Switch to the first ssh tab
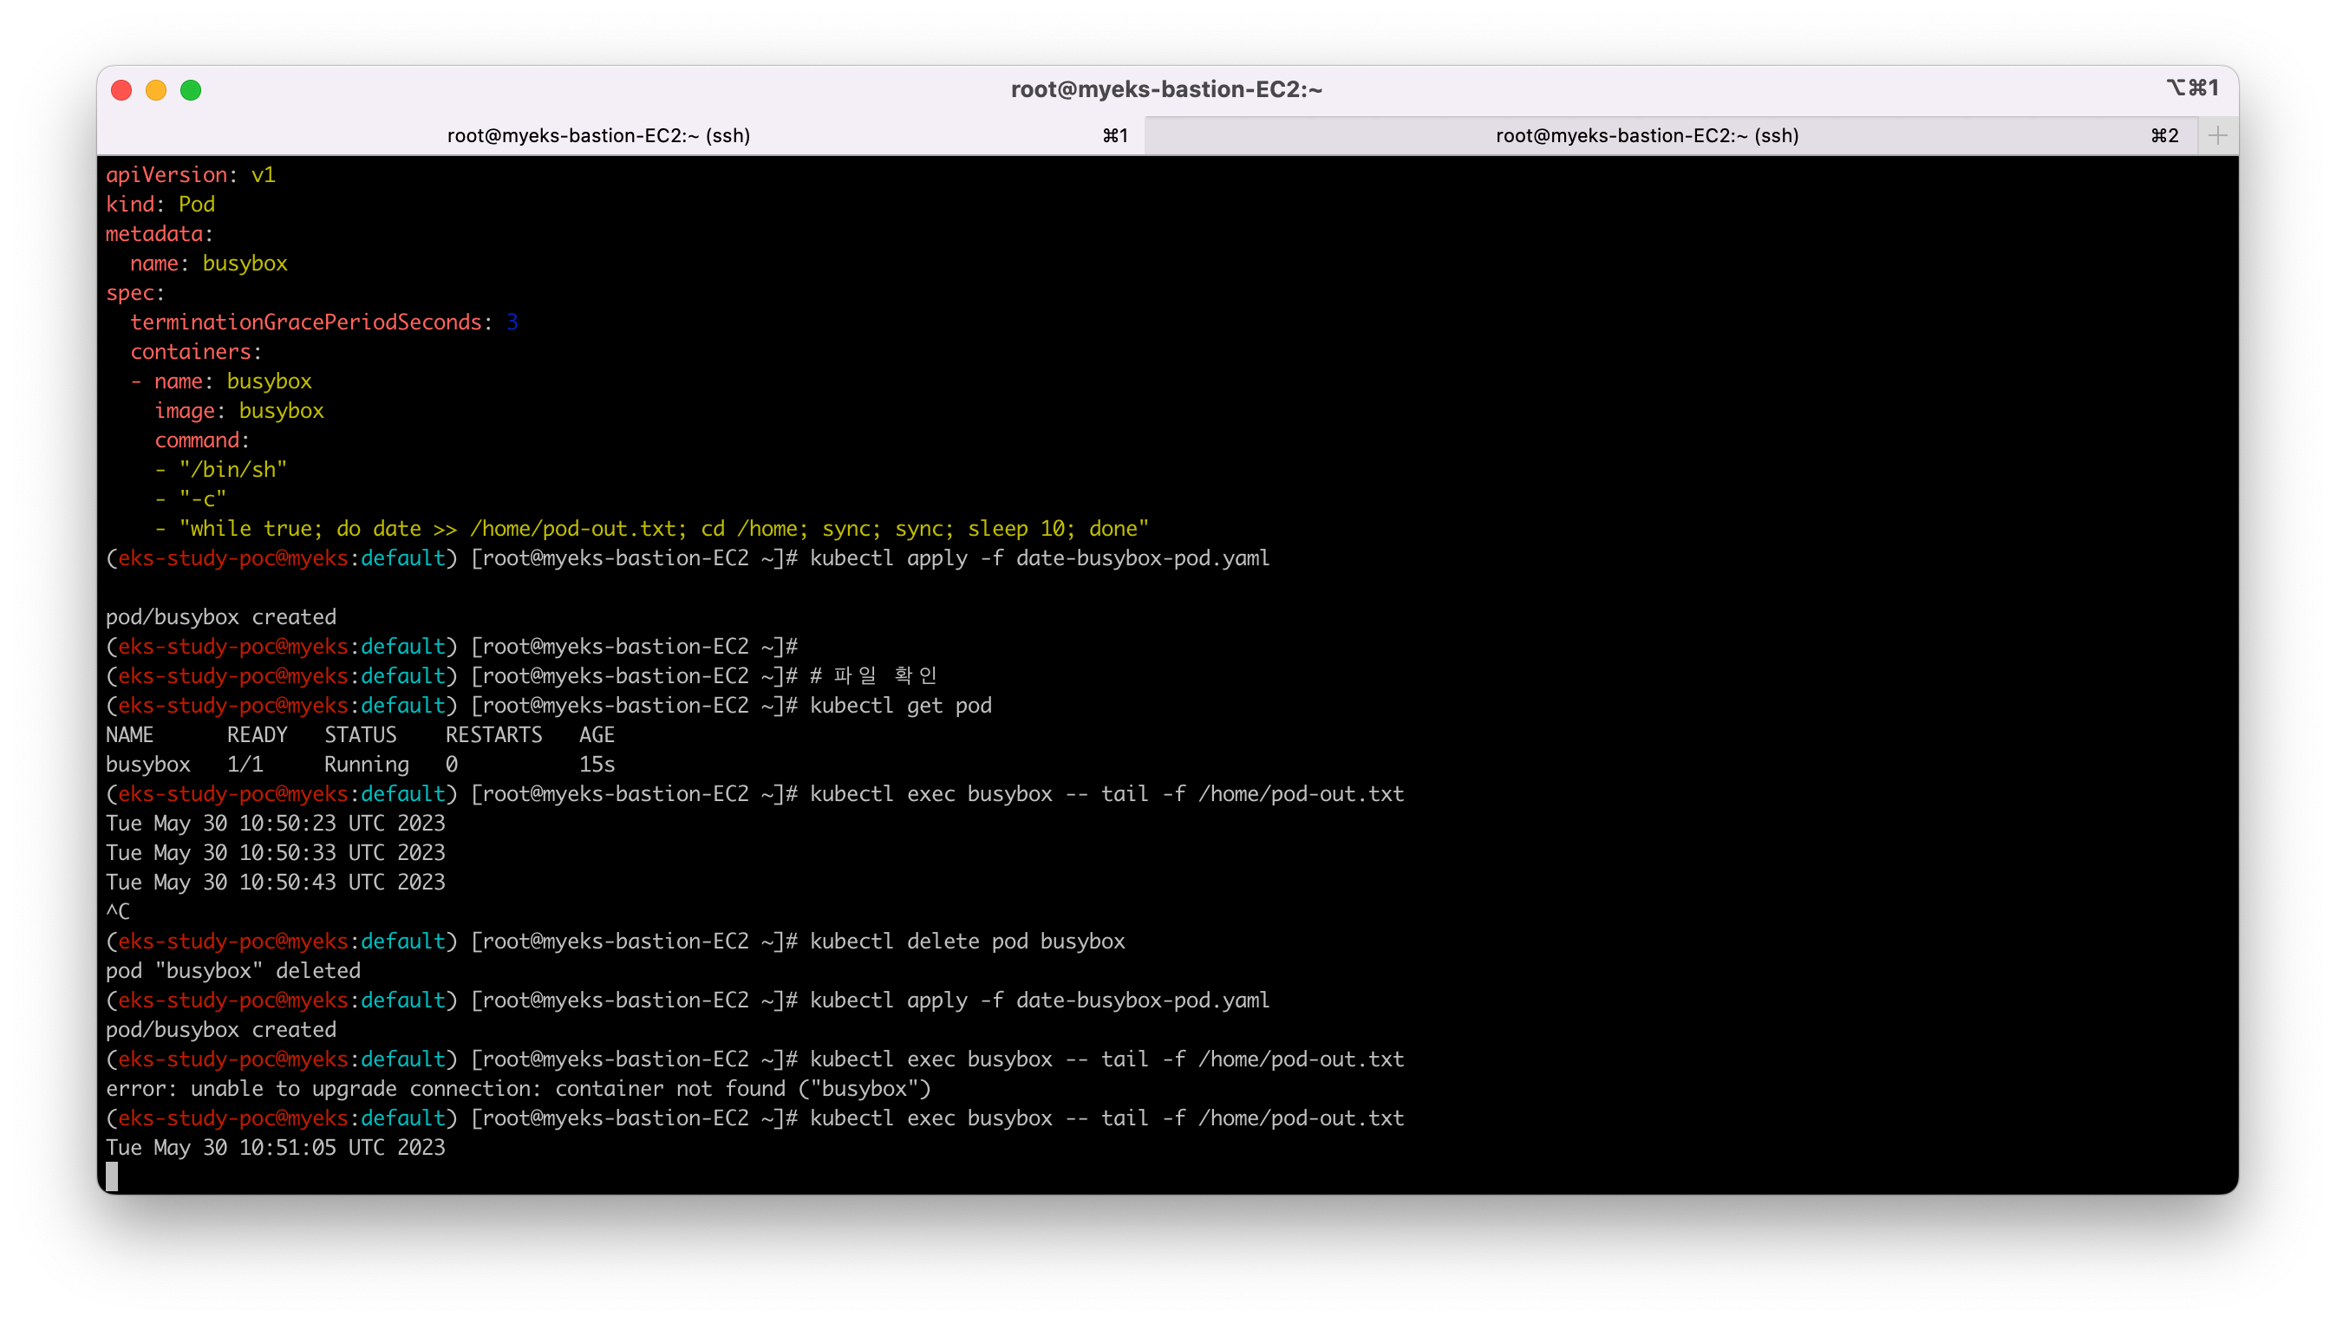 point(597,135)
